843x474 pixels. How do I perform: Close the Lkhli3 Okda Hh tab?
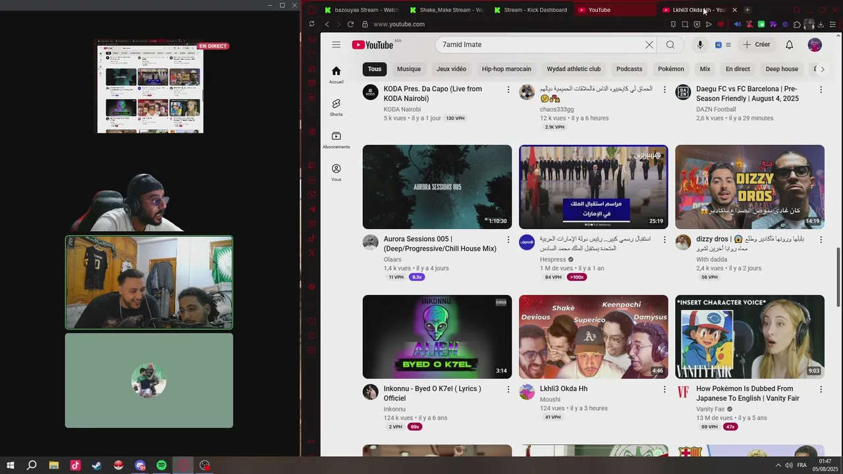[734, 10]
